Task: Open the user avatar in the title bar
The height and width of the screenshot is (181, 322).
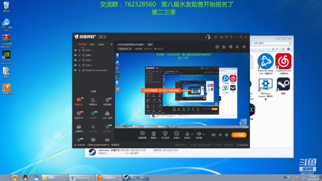Action: point(208,37)
